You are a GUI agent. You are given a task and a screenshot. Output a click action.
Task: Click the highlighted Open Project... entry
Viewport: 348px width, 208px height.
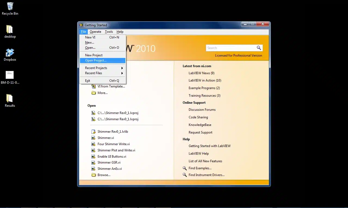[102, 60]
